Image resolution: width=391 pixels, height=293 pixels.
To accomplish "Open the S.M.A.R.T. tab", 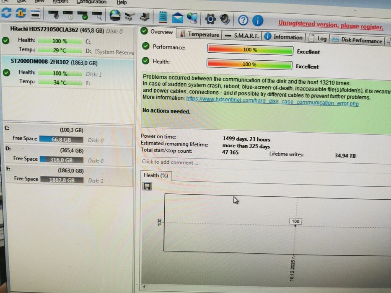I will coord(242,36).
